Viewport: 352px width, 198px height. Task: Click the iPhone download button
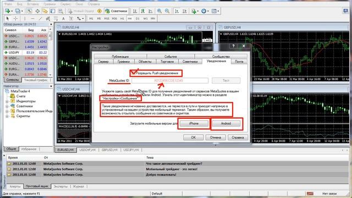(194, 123)
